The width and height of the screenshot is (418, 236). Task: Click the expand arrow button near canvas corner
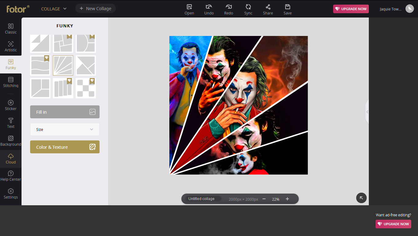click(361, 198)
